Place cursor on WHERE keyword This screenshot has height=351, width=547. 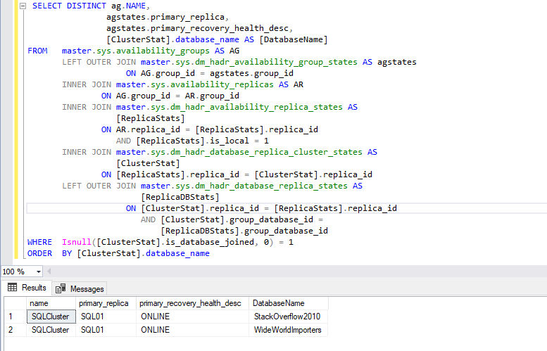pyautogui.click(x=39, y=242)
